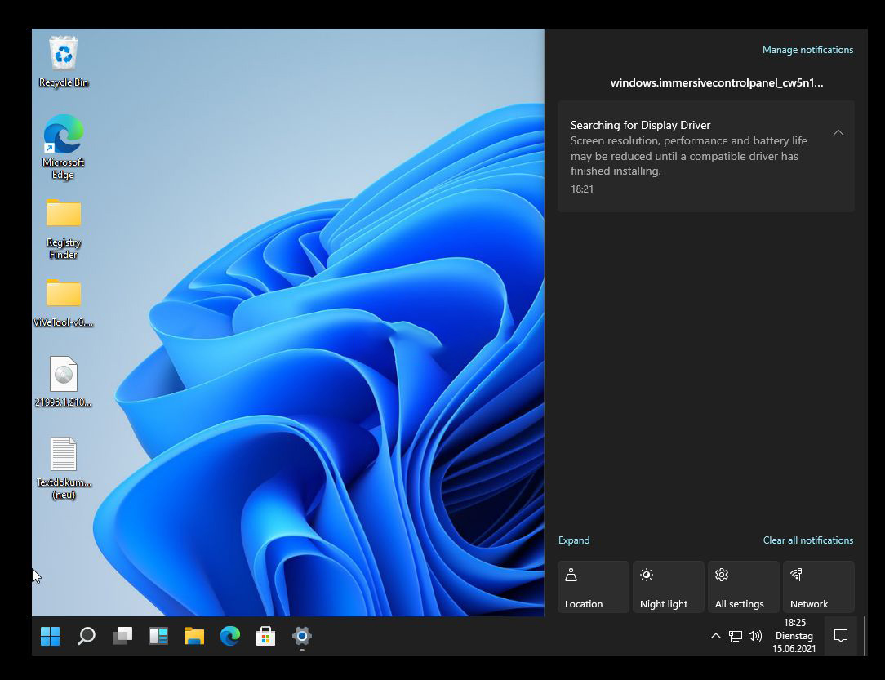
Task: Open the Widgets panel from the taskbar
Action: point(158,636)
